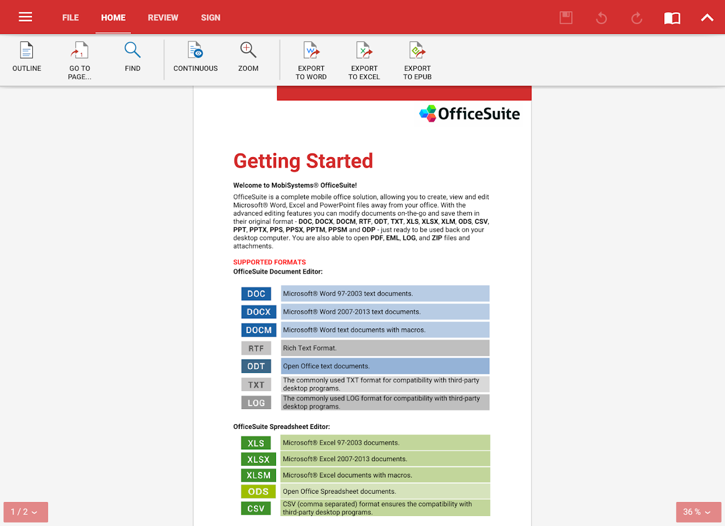Click 'Open Office Spreadsheet documents.' row
Viewport: 725px width, 526px height.
click(385, 492)
